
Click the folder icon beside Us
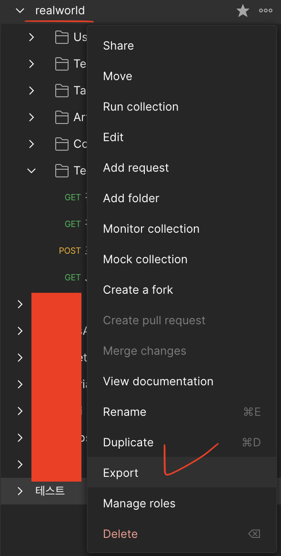click(x=61, y=37)
